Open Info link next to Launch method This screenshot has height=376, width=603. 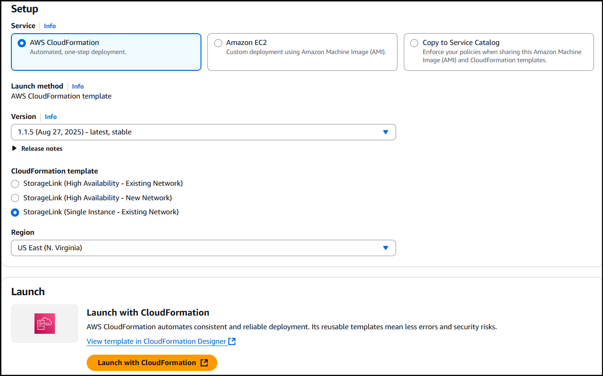78,86
